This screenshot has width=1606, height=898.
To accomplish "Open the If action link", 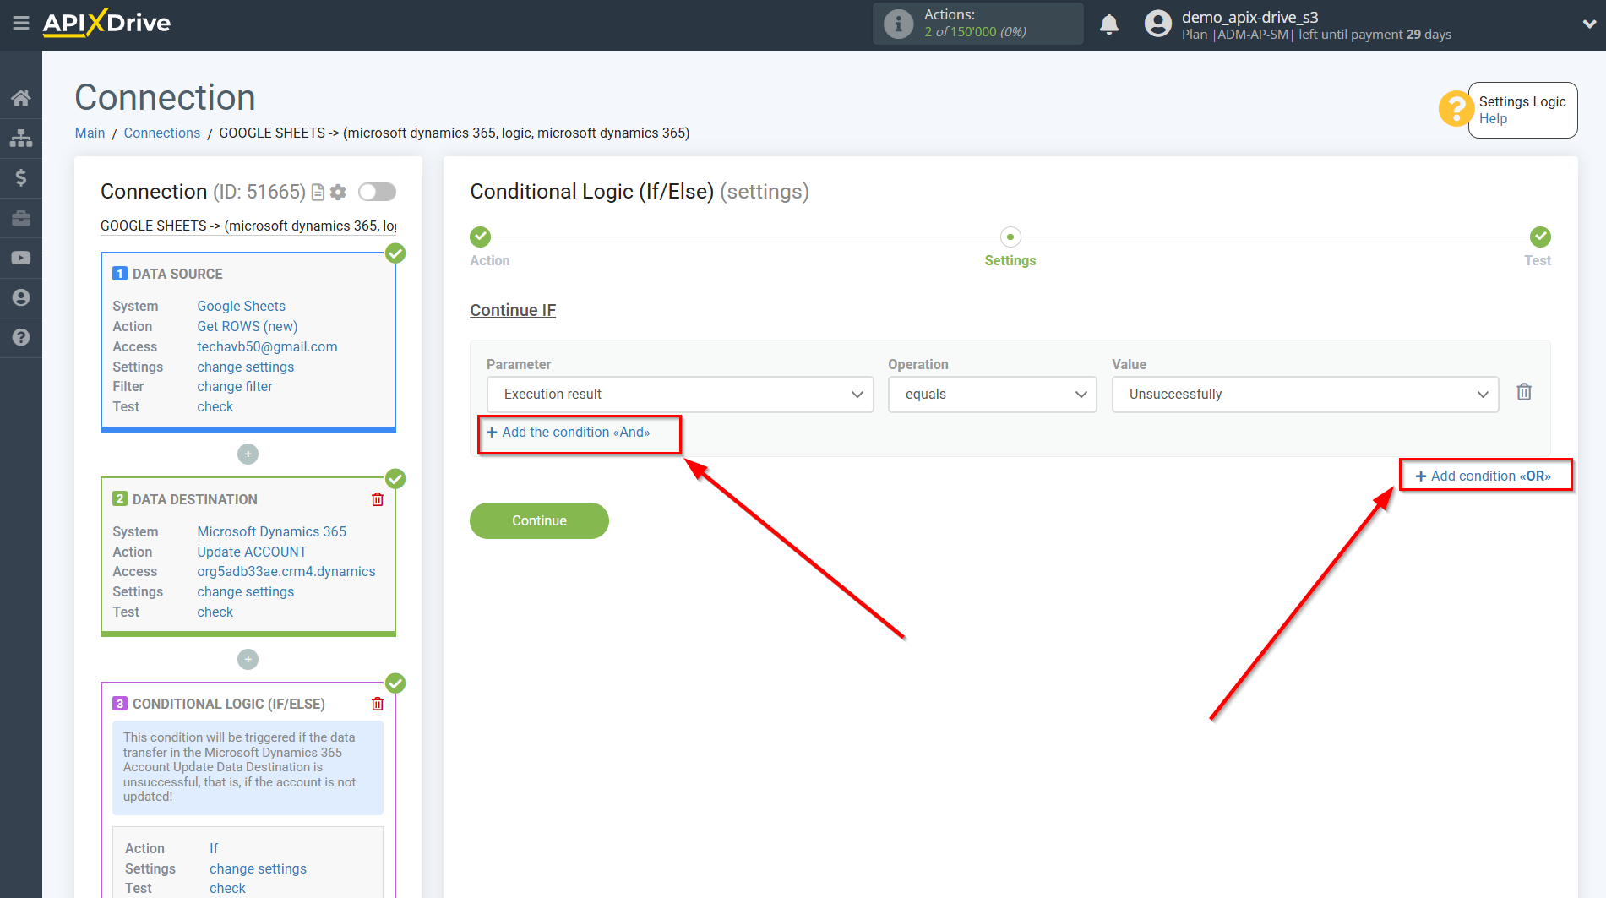I will [x=214, y=848].
